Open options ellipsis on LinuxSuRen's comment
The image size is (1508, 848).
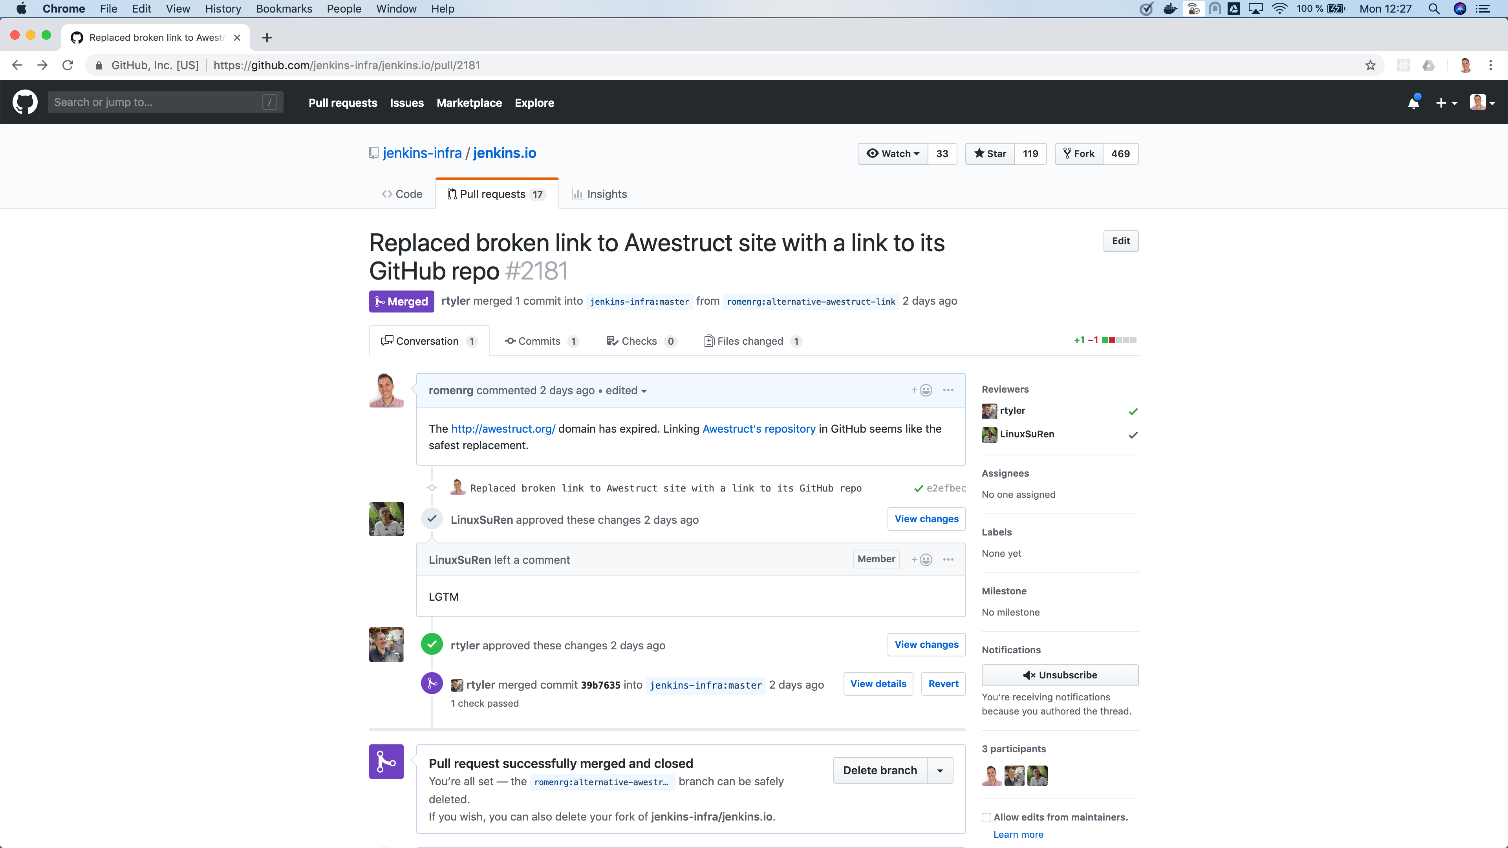point(948,559)
